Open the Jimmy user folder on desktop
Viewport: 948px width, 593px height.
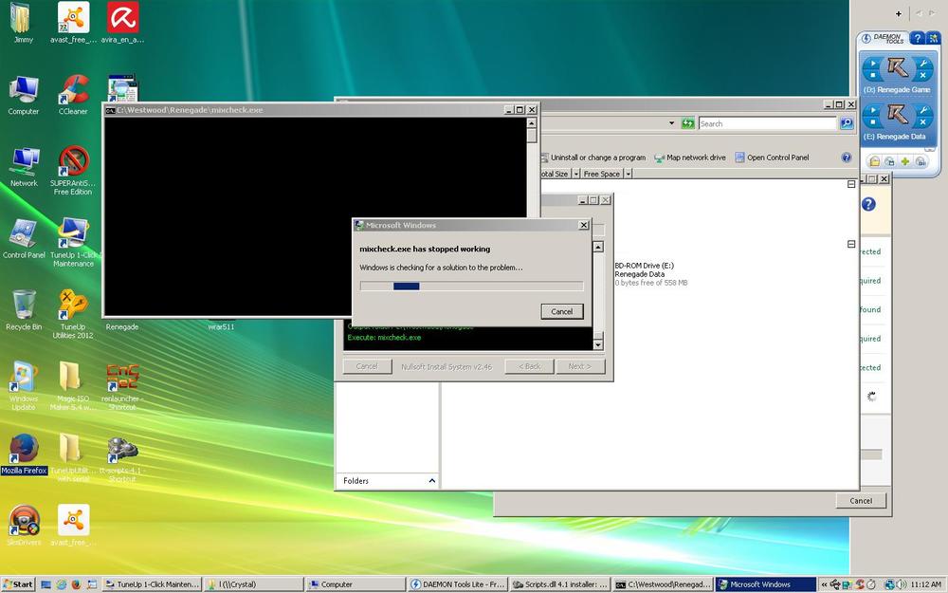pyautogui.click(x=23, y=23)
